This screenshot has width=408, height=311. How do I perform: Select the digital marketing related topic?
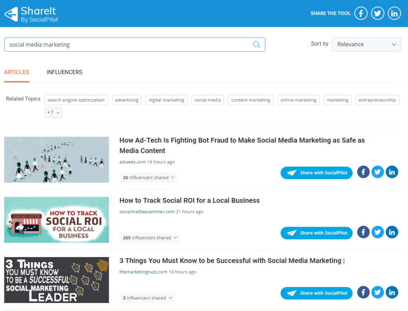pos(166,100)
